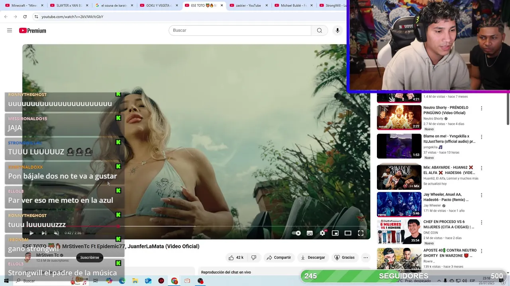Image resolution: width=510 pixels, height=286 pixels.
Task: Open Task View on the taskbar
Action: [96, 281]
